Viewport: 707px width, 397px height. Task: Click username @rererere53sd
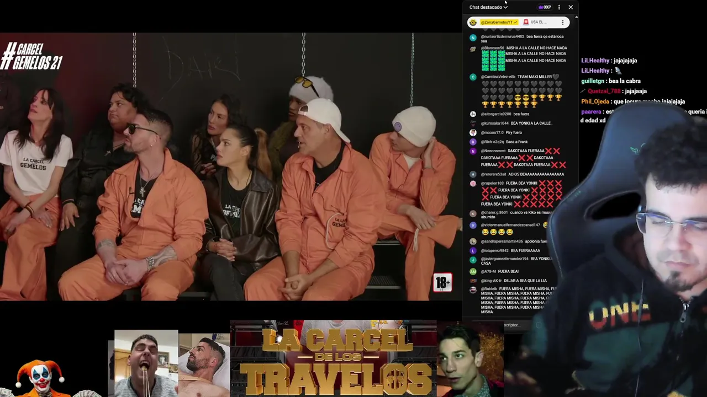pyautogui.click(x=493, y=174)
